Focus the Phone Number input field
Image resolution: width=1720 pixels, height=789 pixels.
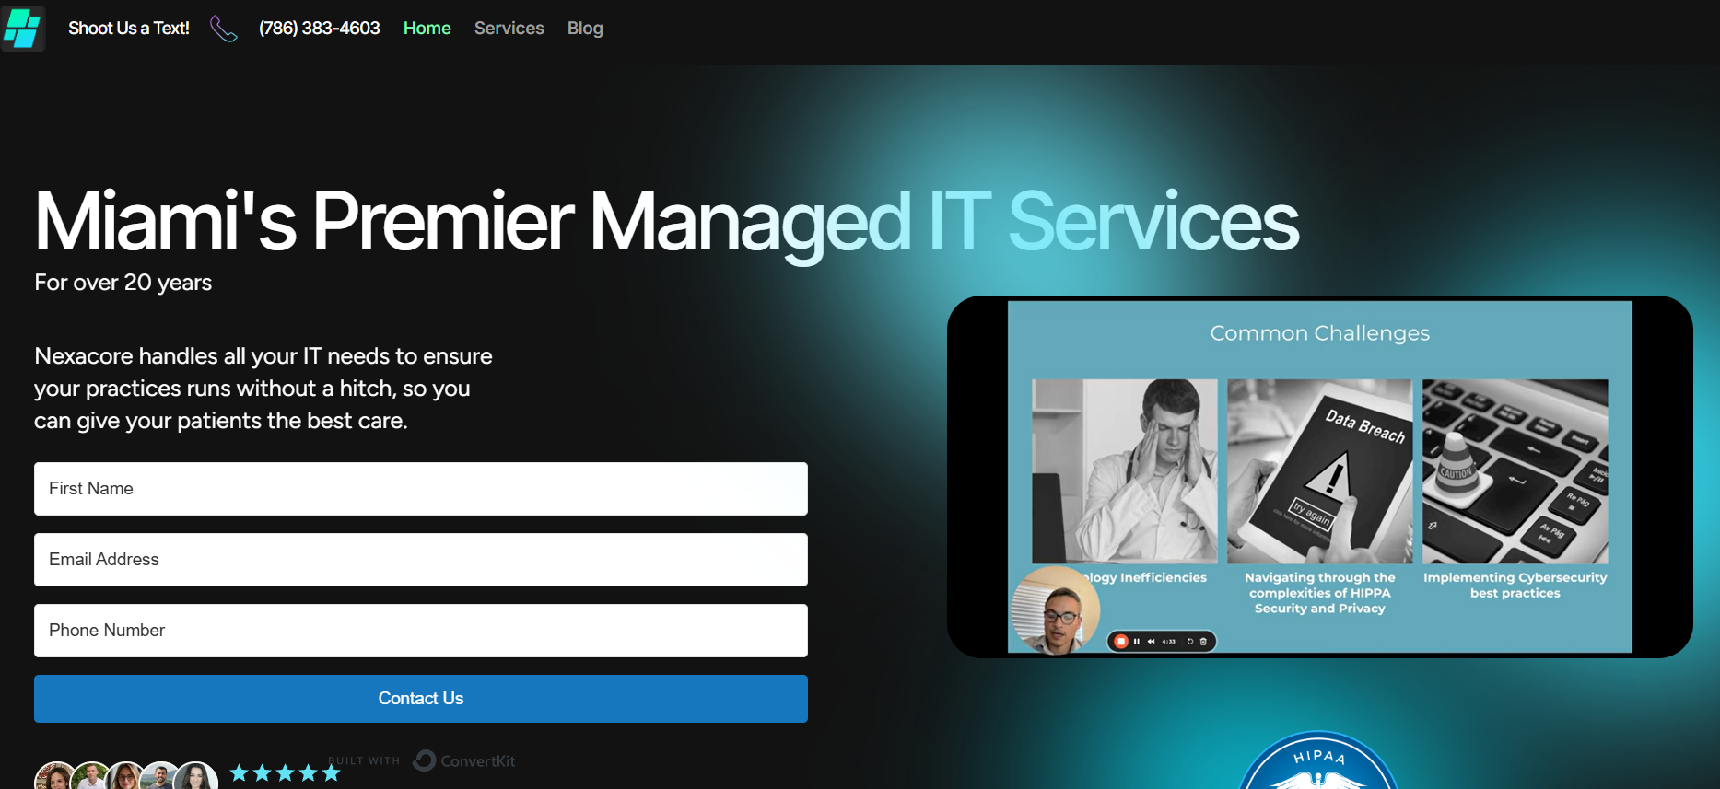click(421, 631)
